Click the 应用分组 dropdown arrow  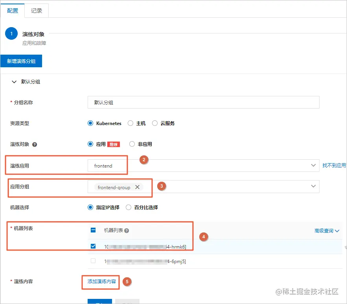coord(313,186)
